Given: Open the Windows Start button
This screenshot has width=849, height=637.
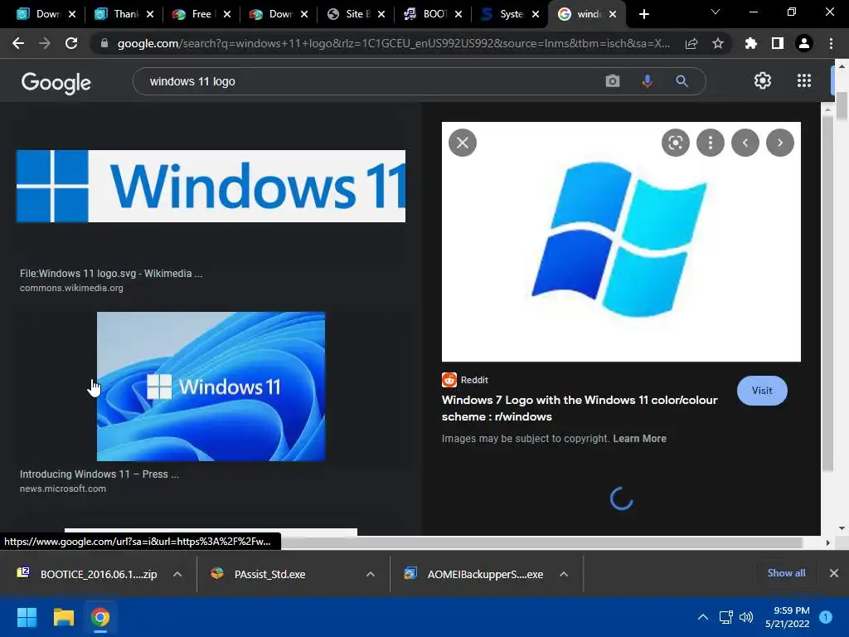Looking at the screenshot, I should coord(27,617).
